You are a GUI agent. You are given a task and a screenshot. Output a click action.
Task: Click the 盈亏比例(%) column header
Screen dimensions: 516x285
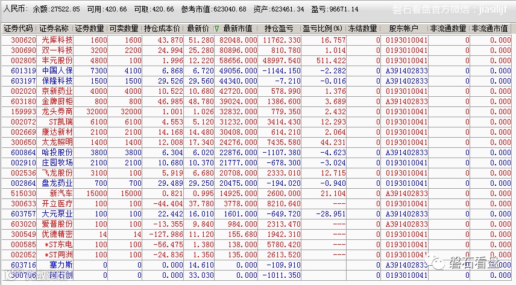coord(322,29)
